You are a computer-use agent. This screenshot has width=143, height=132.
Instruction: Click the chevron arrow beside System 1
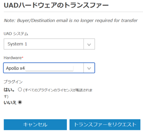[x=89, y=44]
